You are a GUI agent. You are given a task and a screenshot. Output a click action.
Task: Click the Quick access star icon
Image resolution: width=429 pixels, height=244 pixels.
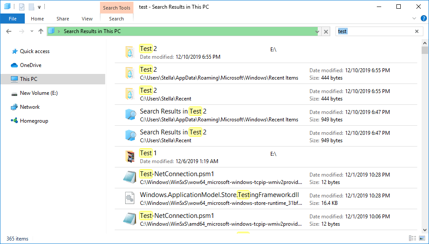pyautogui.click(x=14, y=51)
